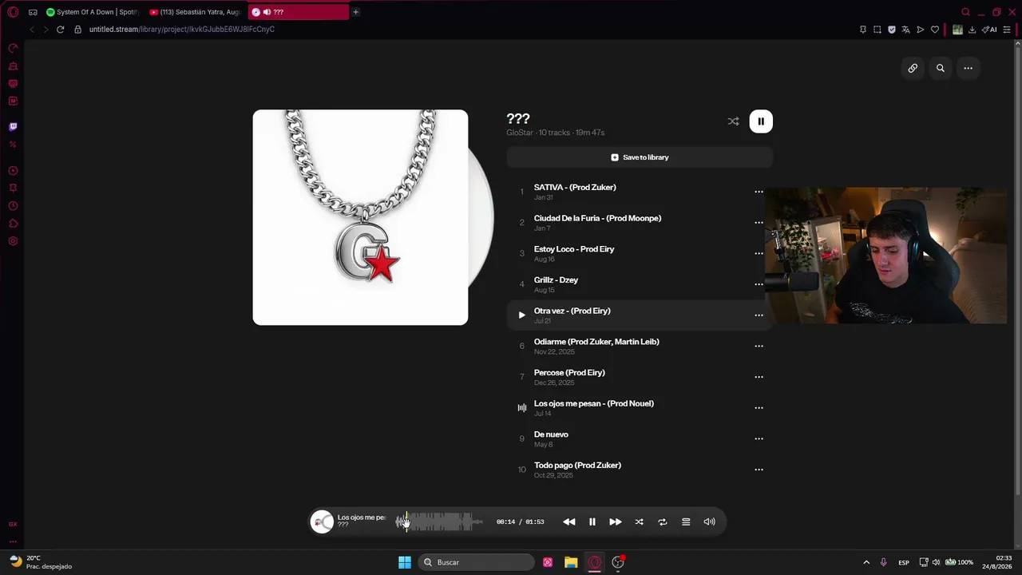Screen dimensions: 1022x575
Task: Open the browser tab search icon
Action: point(965,12)
